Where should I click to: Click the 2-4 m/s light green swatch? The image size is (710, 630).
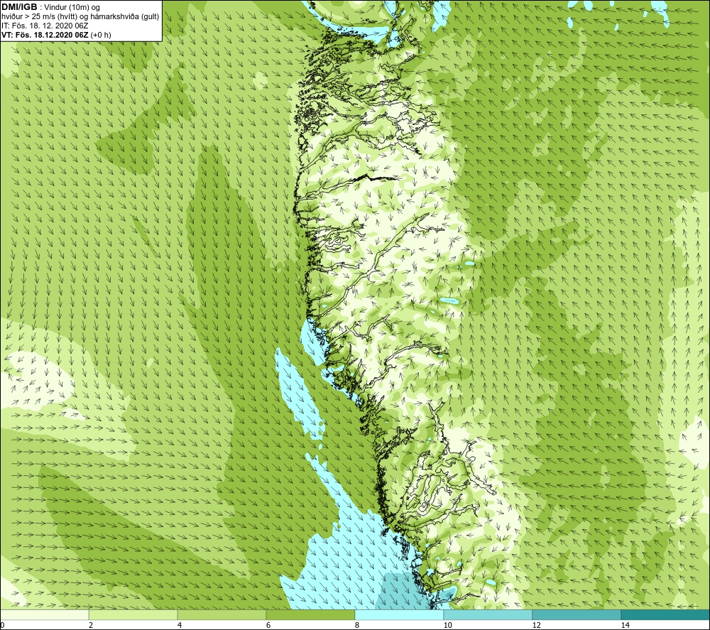click(x=133, y=614)
